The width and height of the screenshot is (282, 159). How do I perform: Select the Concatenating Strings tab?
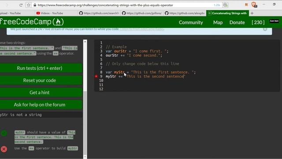pyautogui.click(x=227, y=13)
